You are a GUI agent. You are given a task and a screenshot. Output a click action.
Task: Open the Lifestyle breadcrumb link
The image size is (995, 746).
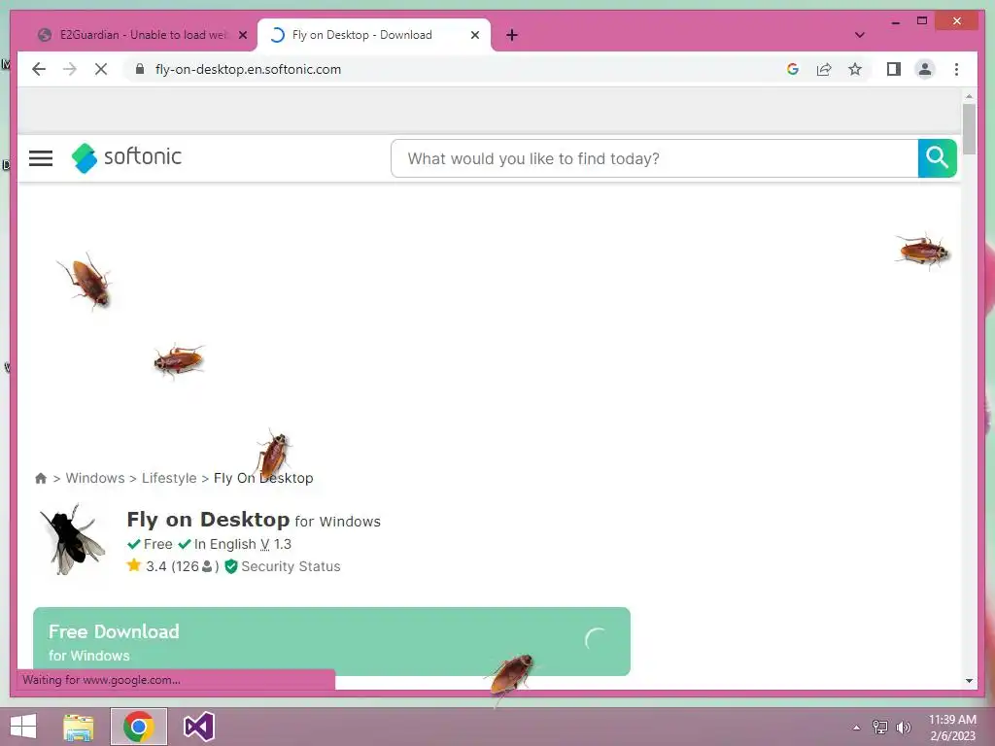[169, 478]
